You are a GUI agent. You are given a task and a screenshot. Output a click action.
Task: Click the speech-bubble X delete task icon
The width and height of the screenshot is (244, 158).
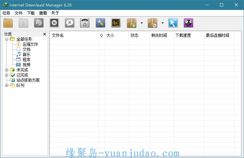(x=70, y=23)
